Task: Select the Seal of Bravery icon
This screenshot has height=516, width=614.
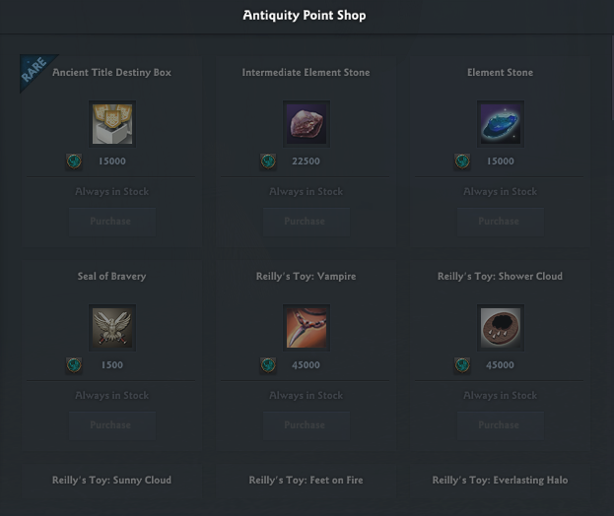Action: pos(111,328)
